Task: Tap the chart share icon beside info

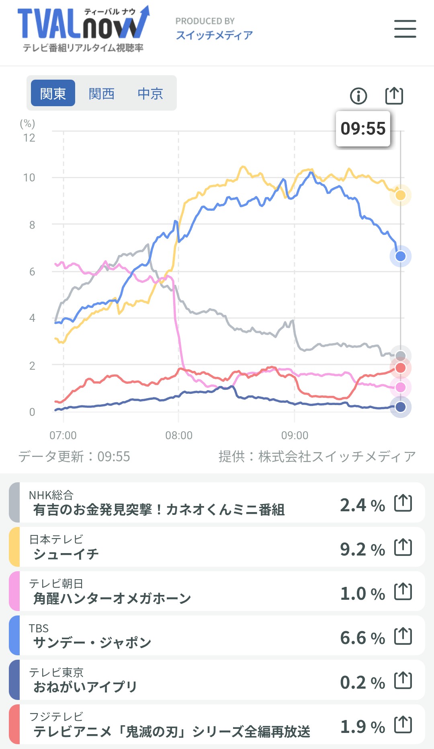Action: (394, 96)
